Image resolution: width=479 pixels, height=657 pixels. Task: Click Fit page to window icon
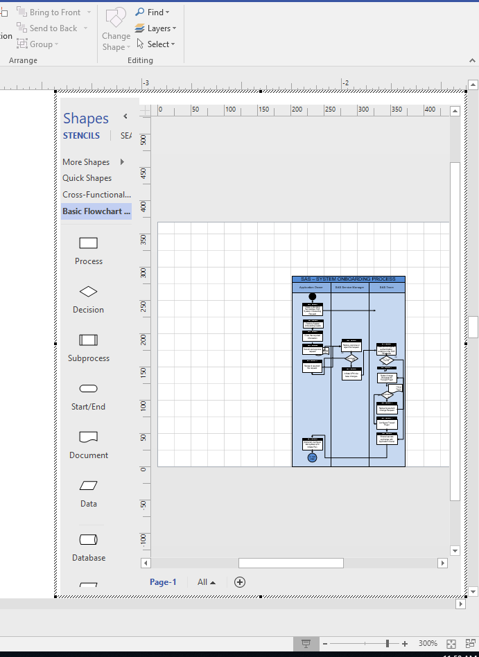point(451,644)
